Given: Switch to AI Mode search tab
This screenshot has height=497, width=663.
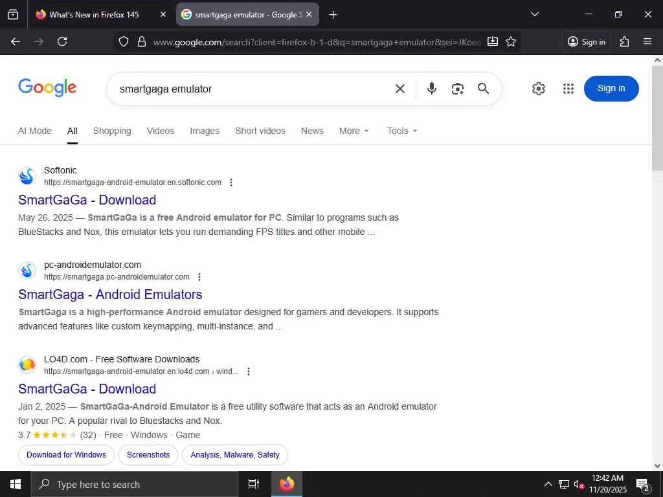Looking at the screenshot, I should click(x=35, y=131).
